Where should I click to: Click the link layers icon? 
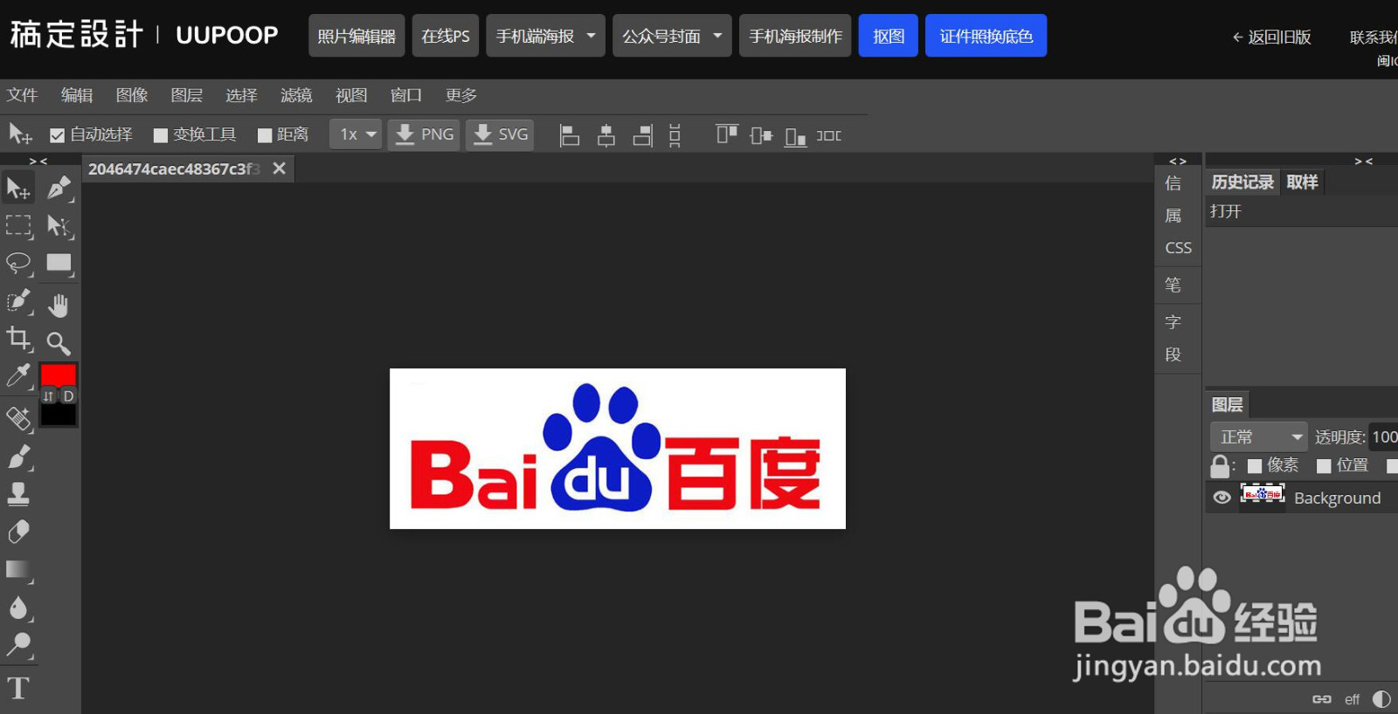point(1321,699)
